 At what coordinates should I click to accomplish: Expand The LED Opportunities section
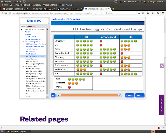click(x=23, y=39)
